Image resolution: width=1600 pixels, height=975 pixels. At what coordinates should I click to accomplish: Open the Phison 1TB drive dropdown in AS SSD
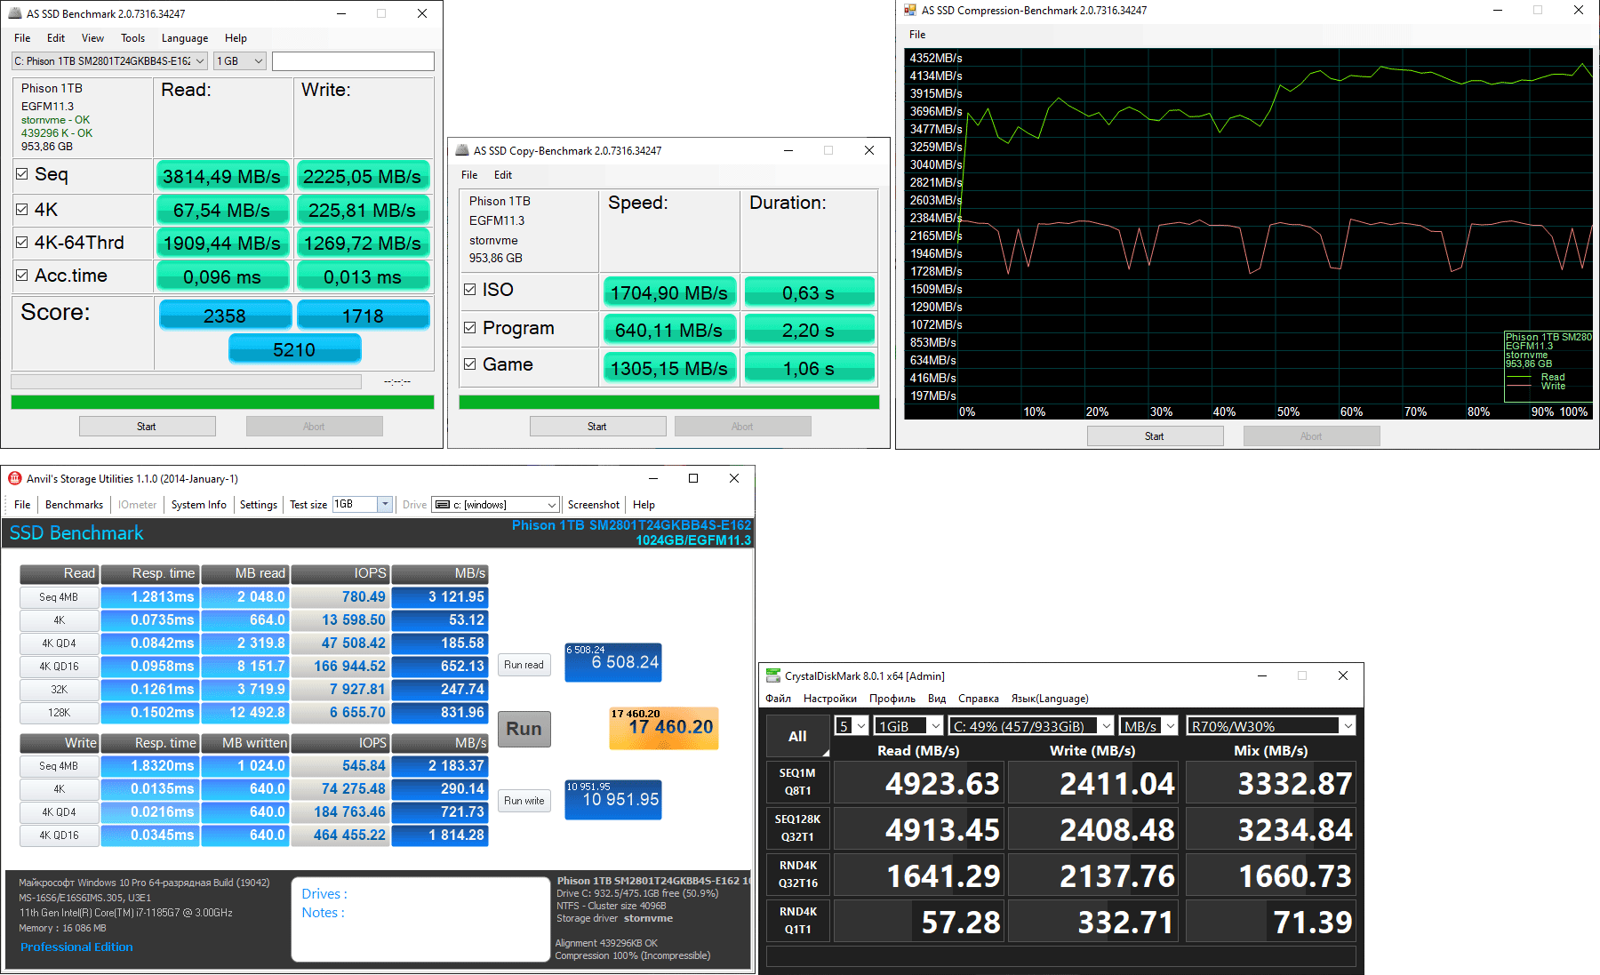[109, 61]
